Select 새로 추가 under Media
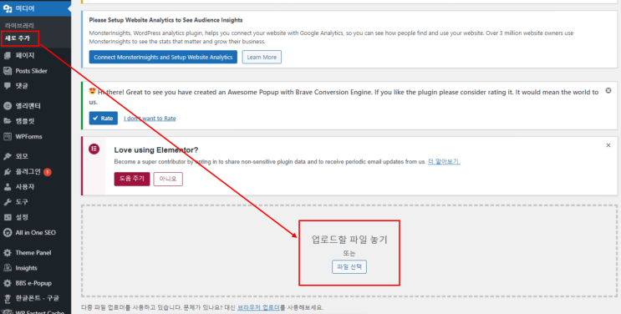 pos(17,38)
